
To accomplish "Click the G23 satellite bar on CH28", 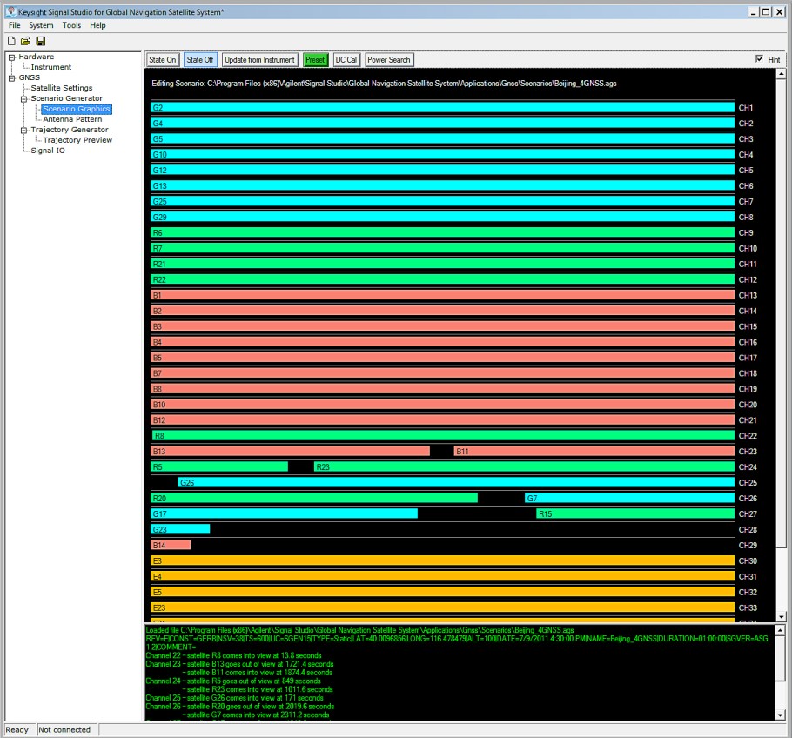I will (180, 530).
